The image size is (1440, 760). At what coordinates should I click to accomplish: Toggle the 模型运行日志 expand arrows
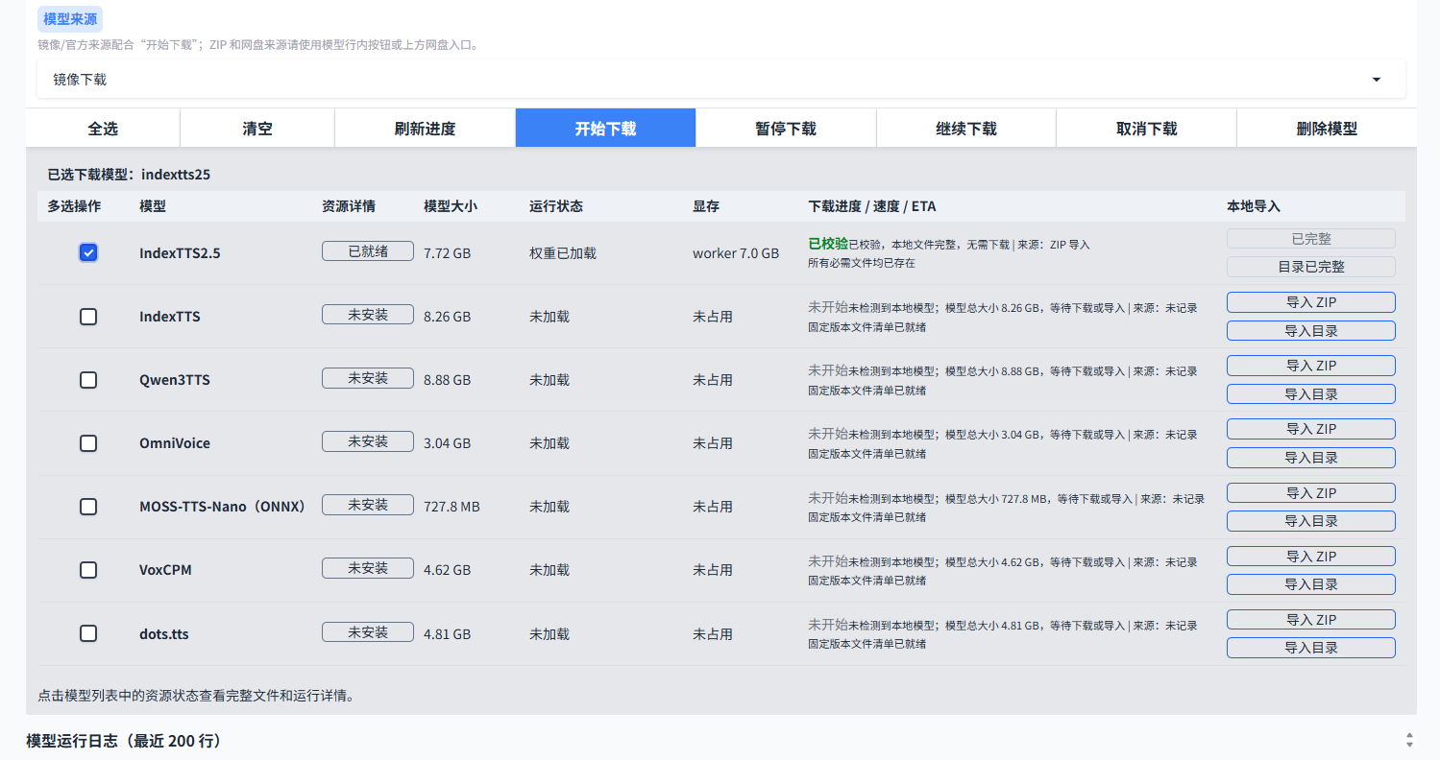[x=1409, y=740]
